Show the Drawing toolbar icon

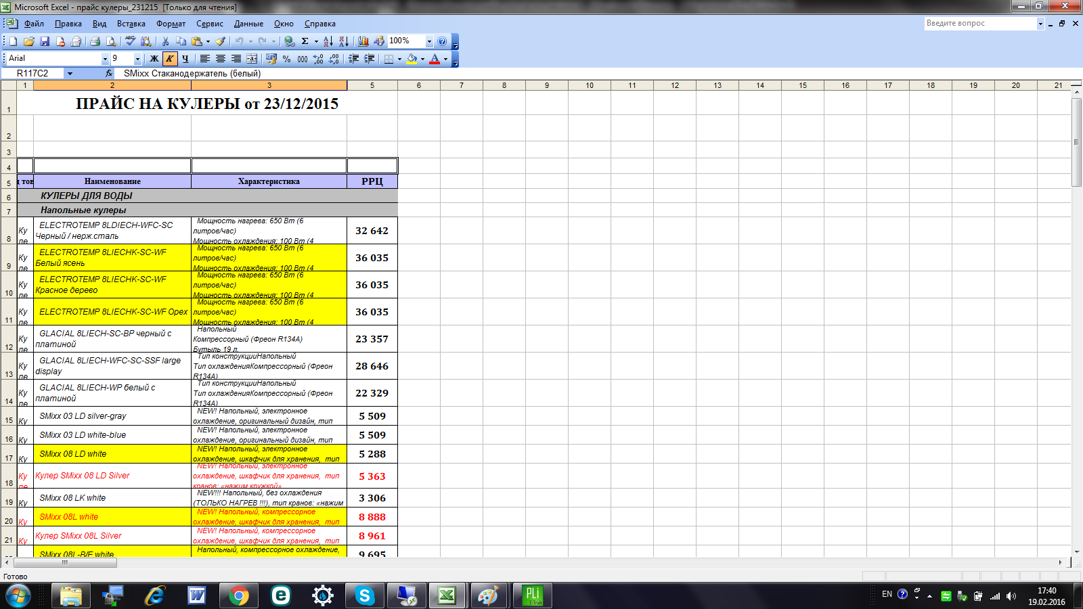point(379,41)
